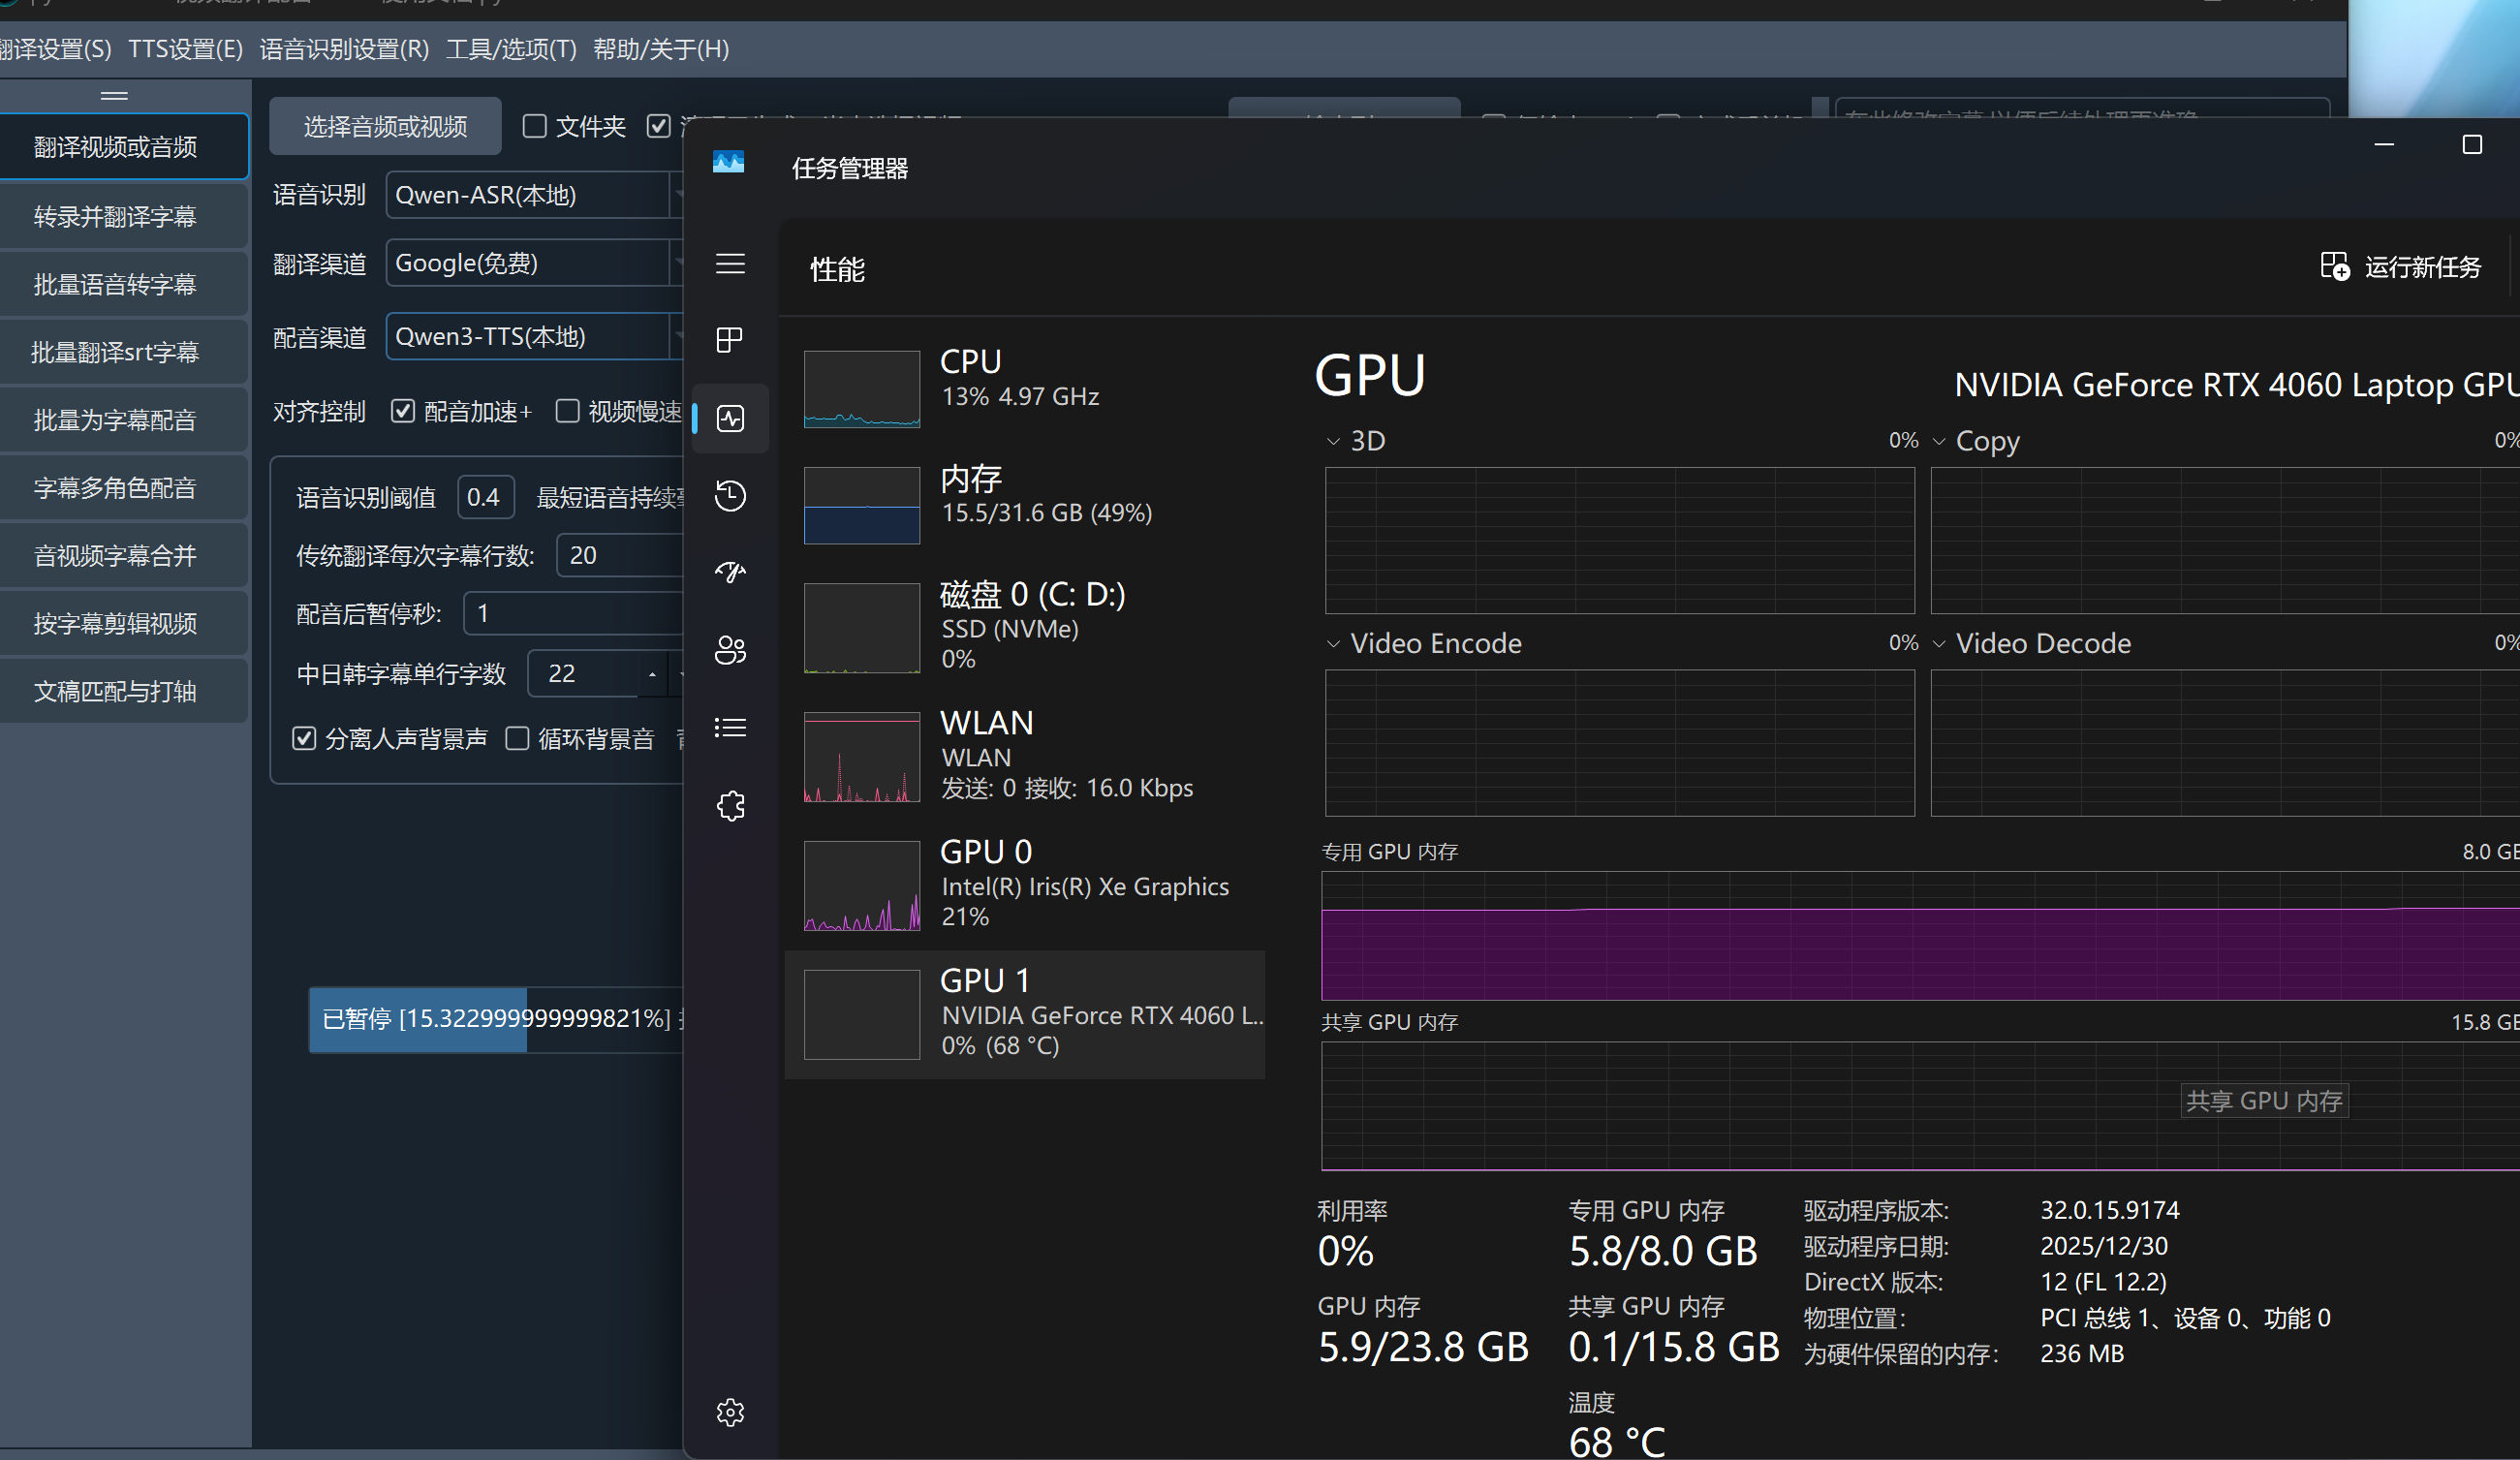Click the paused progress bar
Screen dimensions: 2520x1460
point(495,1019)
